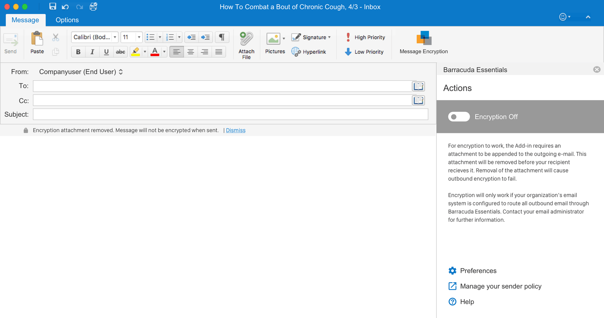Expand the font name dropdown
The height and width of the screenshot is (318, 604).
click(115, 37)
